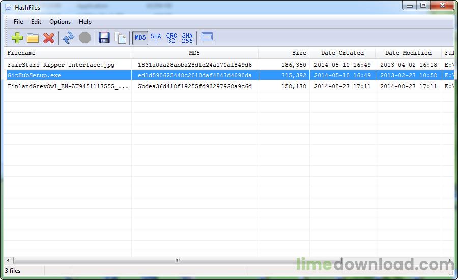The image size is (458, 280).
Task: Open the File menu
Action: pyautogui.click(x=18, y=22)
